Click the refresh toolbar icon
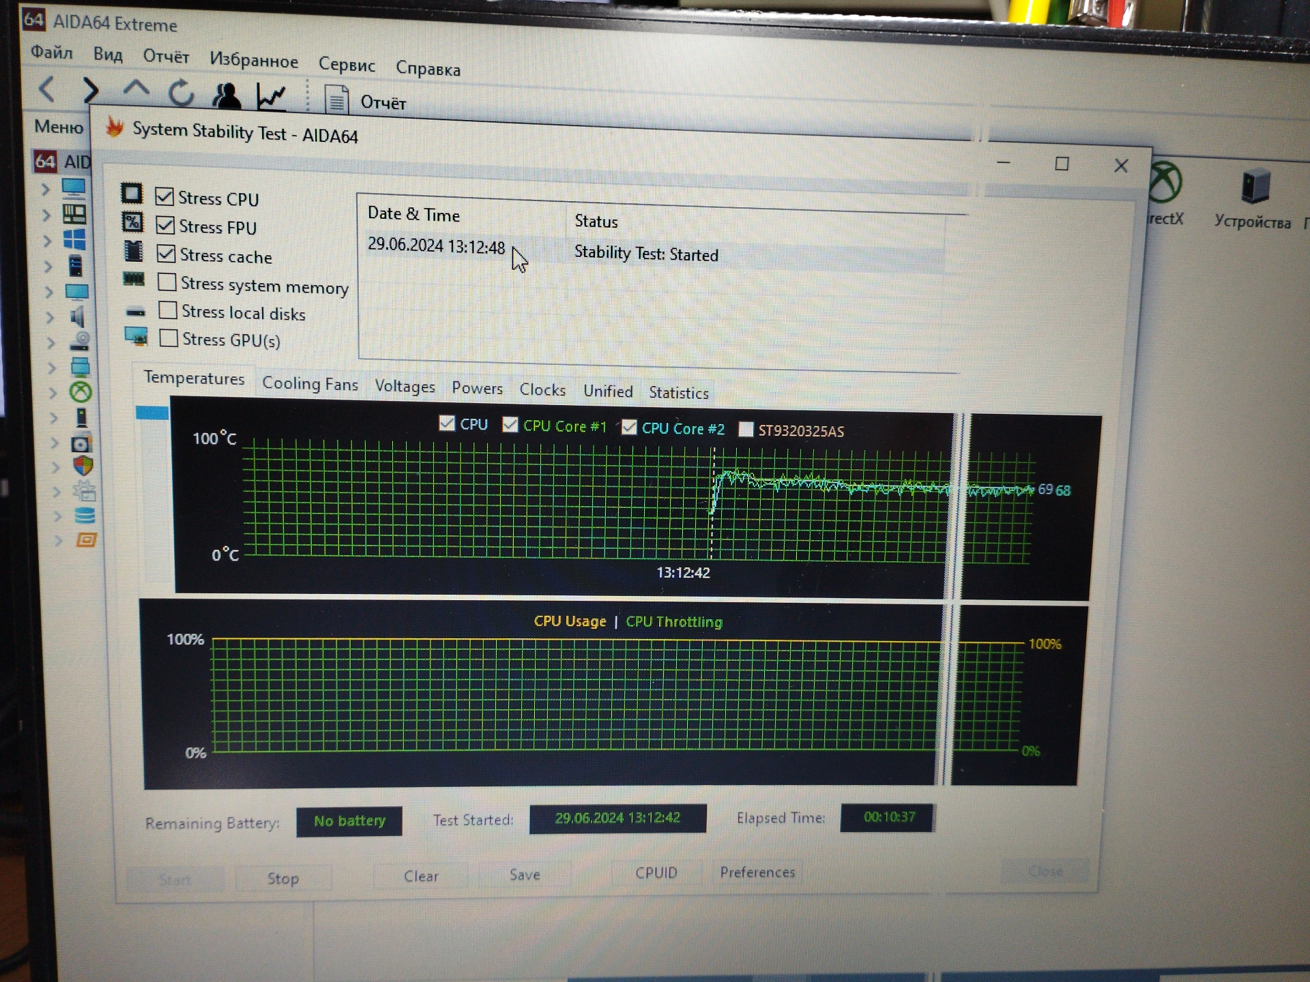 (x=181, y=93)
